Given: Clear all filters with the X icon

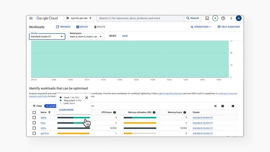Looking at the screenshot, I should coord(215,106).
